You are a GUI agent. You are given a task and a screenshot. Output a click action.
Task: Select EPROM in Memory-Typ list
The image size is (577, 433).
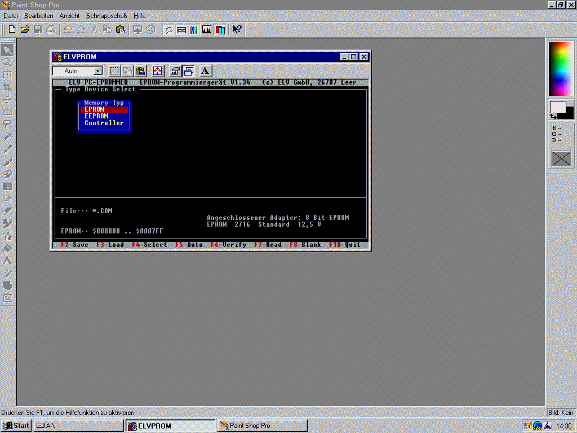[104, 109]
